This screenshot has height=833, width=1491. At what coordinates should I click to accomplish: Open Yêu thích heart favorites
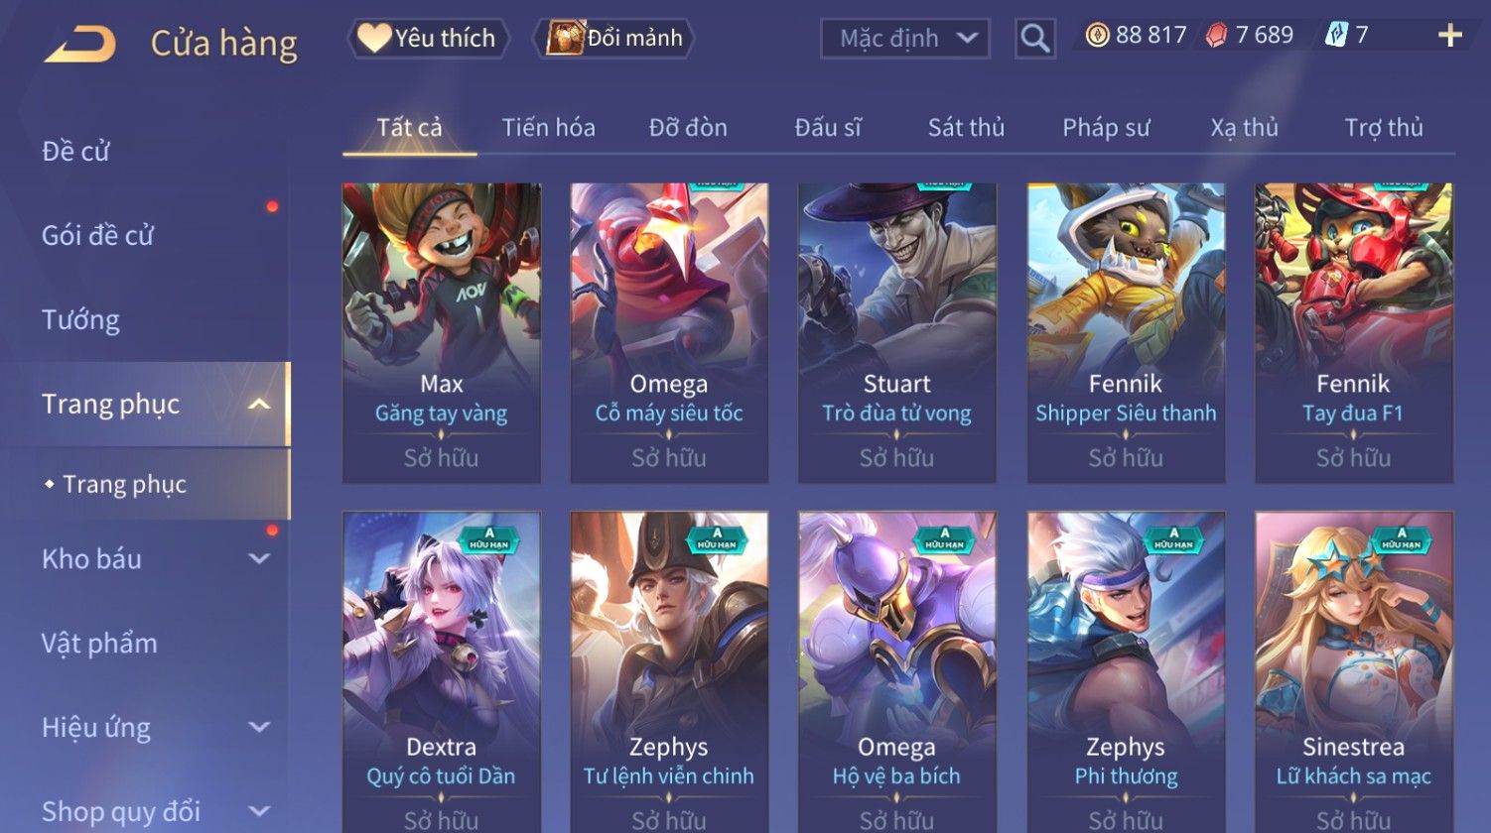[427, 38]
